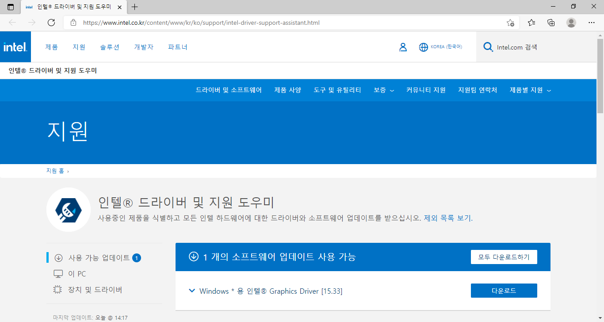Open the Favorites list icon
The height and width of the screenshot is (322, 604).
coord(531,23)
